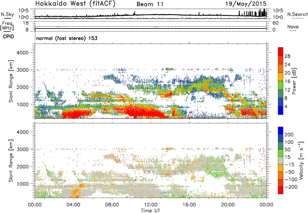Click the '20:00' time axis label

[x=228, y=205]
